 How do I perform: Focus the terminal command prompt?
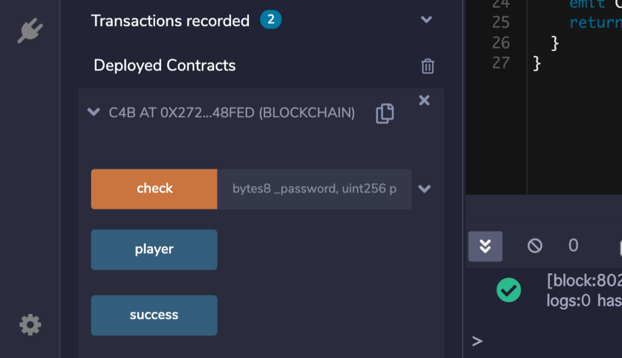pyautogui.click(x=477, y=341)
